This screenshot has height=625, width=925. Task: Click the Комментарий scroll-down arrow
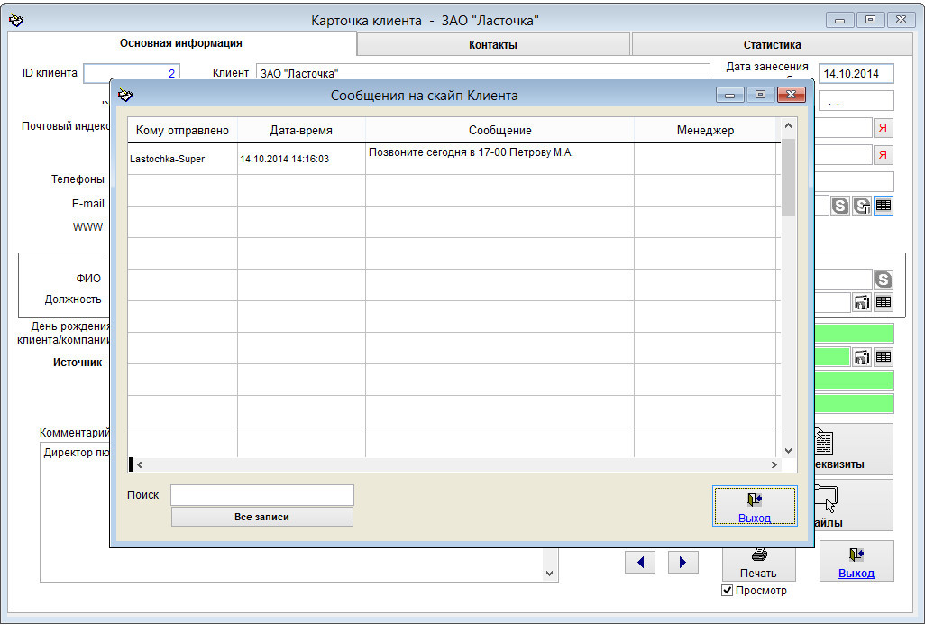click(x=550, y=574)
